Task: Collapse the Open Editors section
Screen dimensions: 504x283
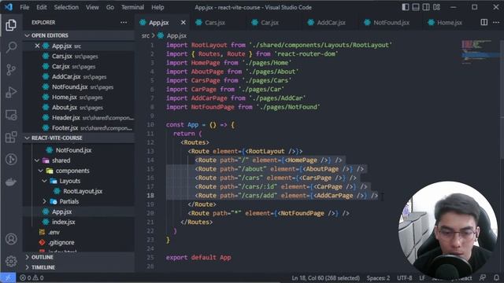Action: (79, 35)
